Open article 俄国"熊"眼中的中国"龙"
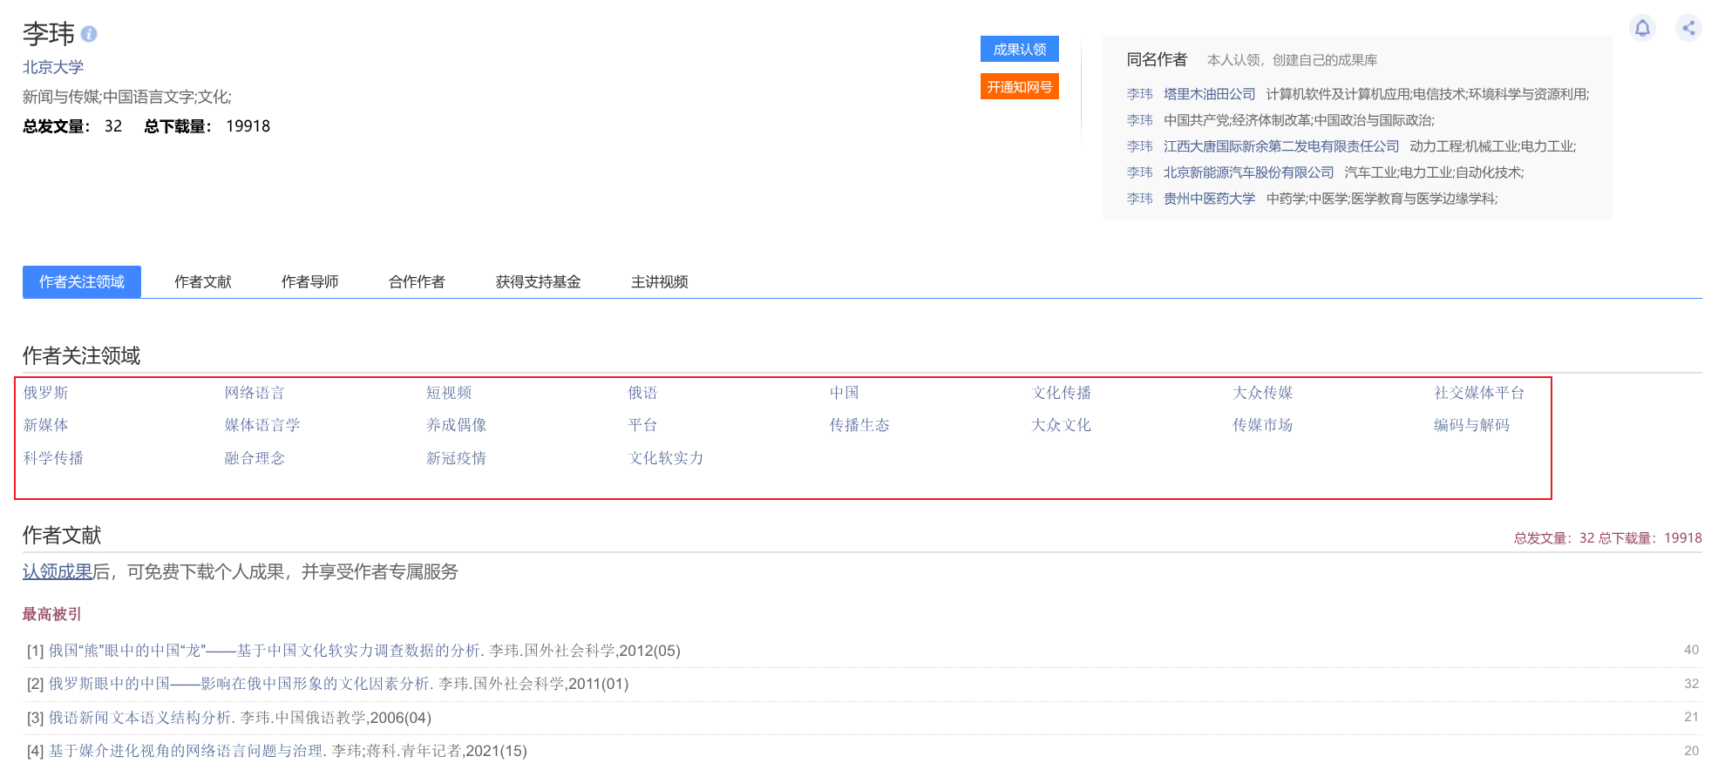 [x=265, y=651]
